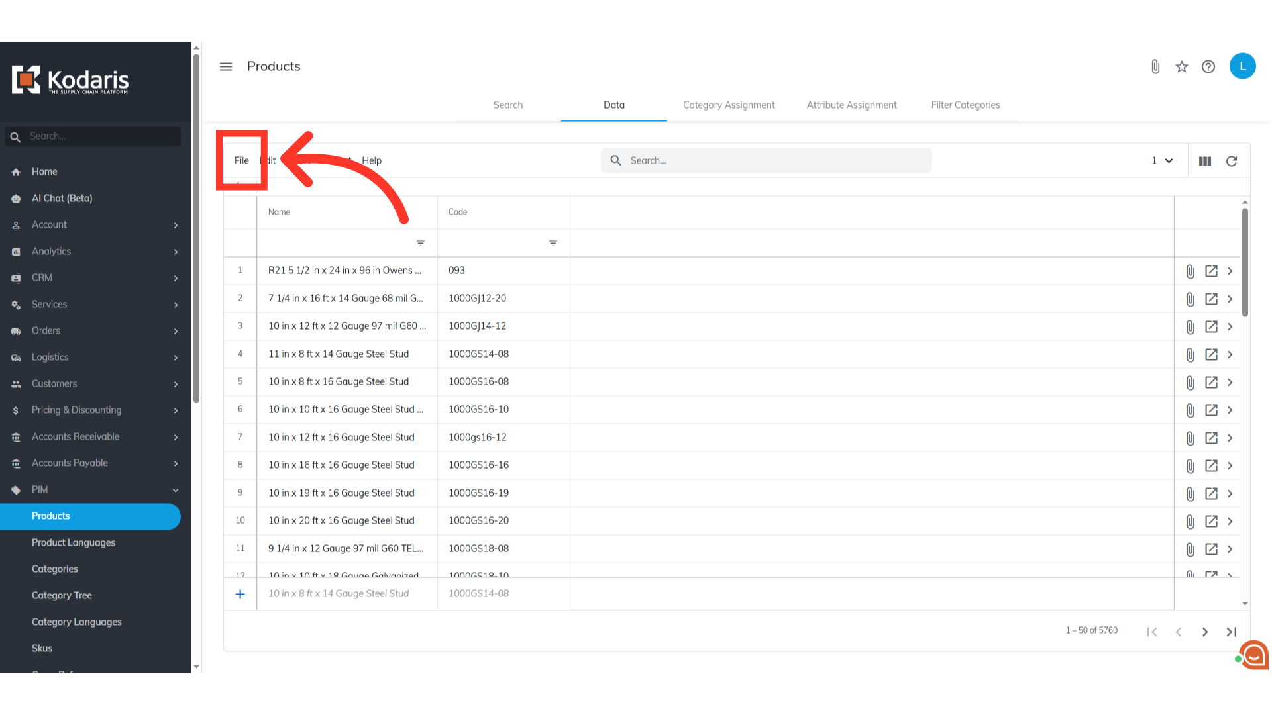Open the column chooser icon
The height and width of the screenshot is (715, 1272).
point(1205,161)
